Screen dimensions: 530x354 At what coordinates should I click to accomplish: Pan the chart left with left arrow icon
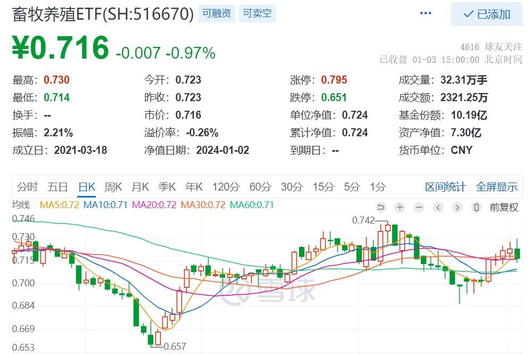click(x=437, y=208)
